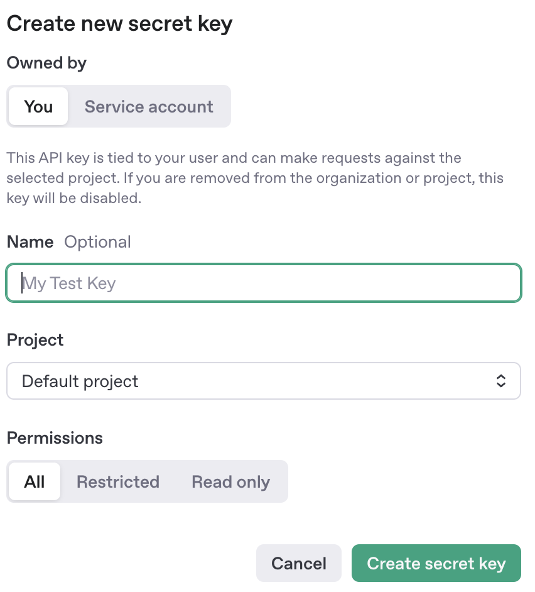Click the up-down chevron icon in Project selector

click(x=500, y=381)
